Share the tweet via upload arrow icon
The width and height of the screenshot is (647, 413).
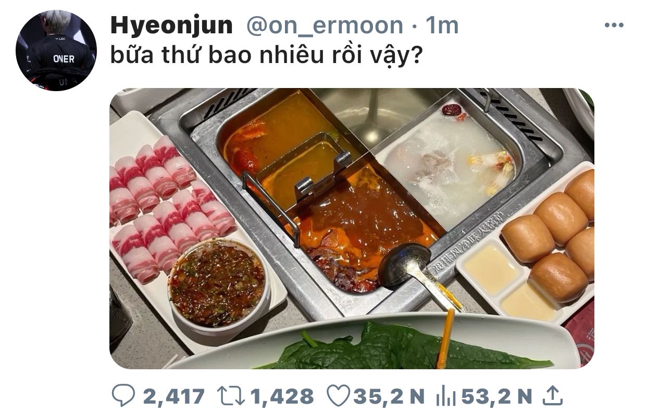click(x=553, y=396)
